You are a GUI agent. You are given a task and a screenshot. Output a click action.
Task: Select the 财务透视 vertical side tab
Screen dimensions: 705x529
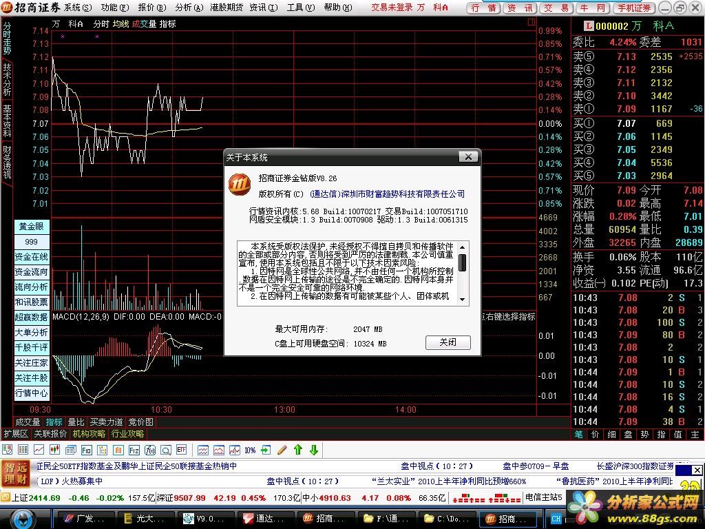click(x=7, y=162)
